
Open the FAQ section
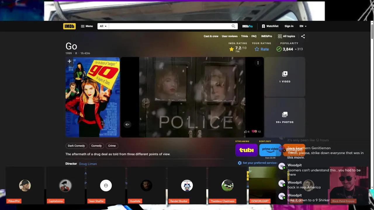pyautogui.click(x=254, y=36)
